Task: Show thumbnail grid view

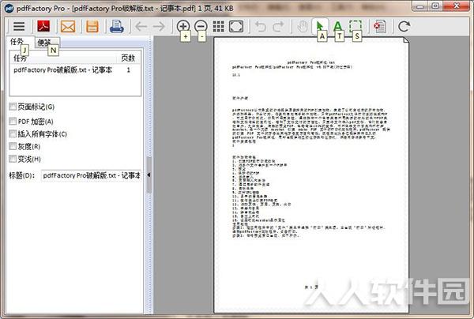Action: click(x=218, y=27)
